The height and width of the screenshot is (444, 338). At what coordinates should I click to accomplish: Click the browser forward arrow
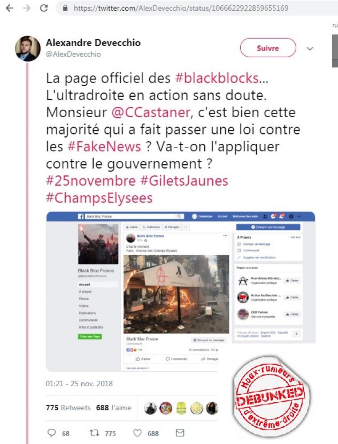tap(27, 8)
